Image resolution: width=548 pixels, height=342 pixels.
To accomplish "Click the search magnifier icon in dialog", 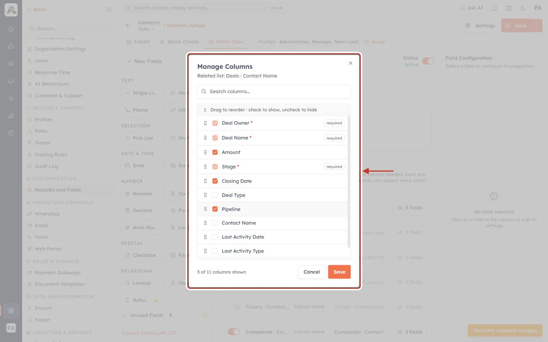I will pyautogui.click(x=204, y=92).
